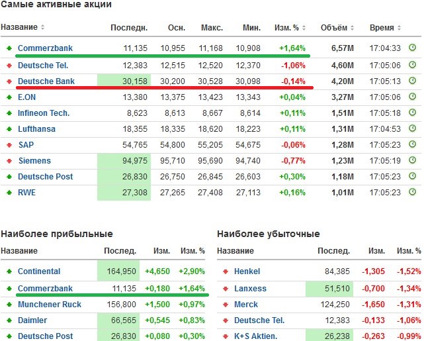Sort table by Время column arrows

point(399,28)
